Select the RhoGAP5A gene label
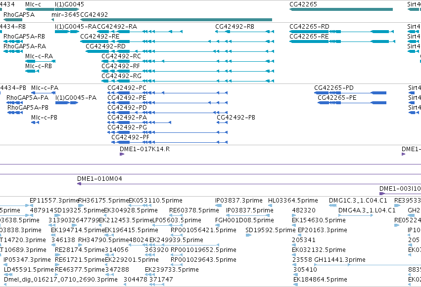The width and height of the screenshot is (421, 287). pos(19,14)
